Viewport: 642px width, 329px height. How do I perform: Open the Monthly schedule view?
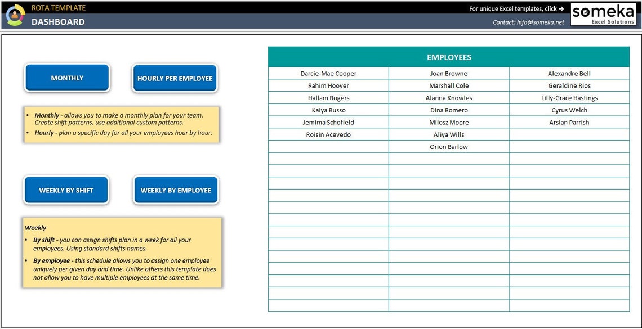pyautogui.click(x=66, y=78)
